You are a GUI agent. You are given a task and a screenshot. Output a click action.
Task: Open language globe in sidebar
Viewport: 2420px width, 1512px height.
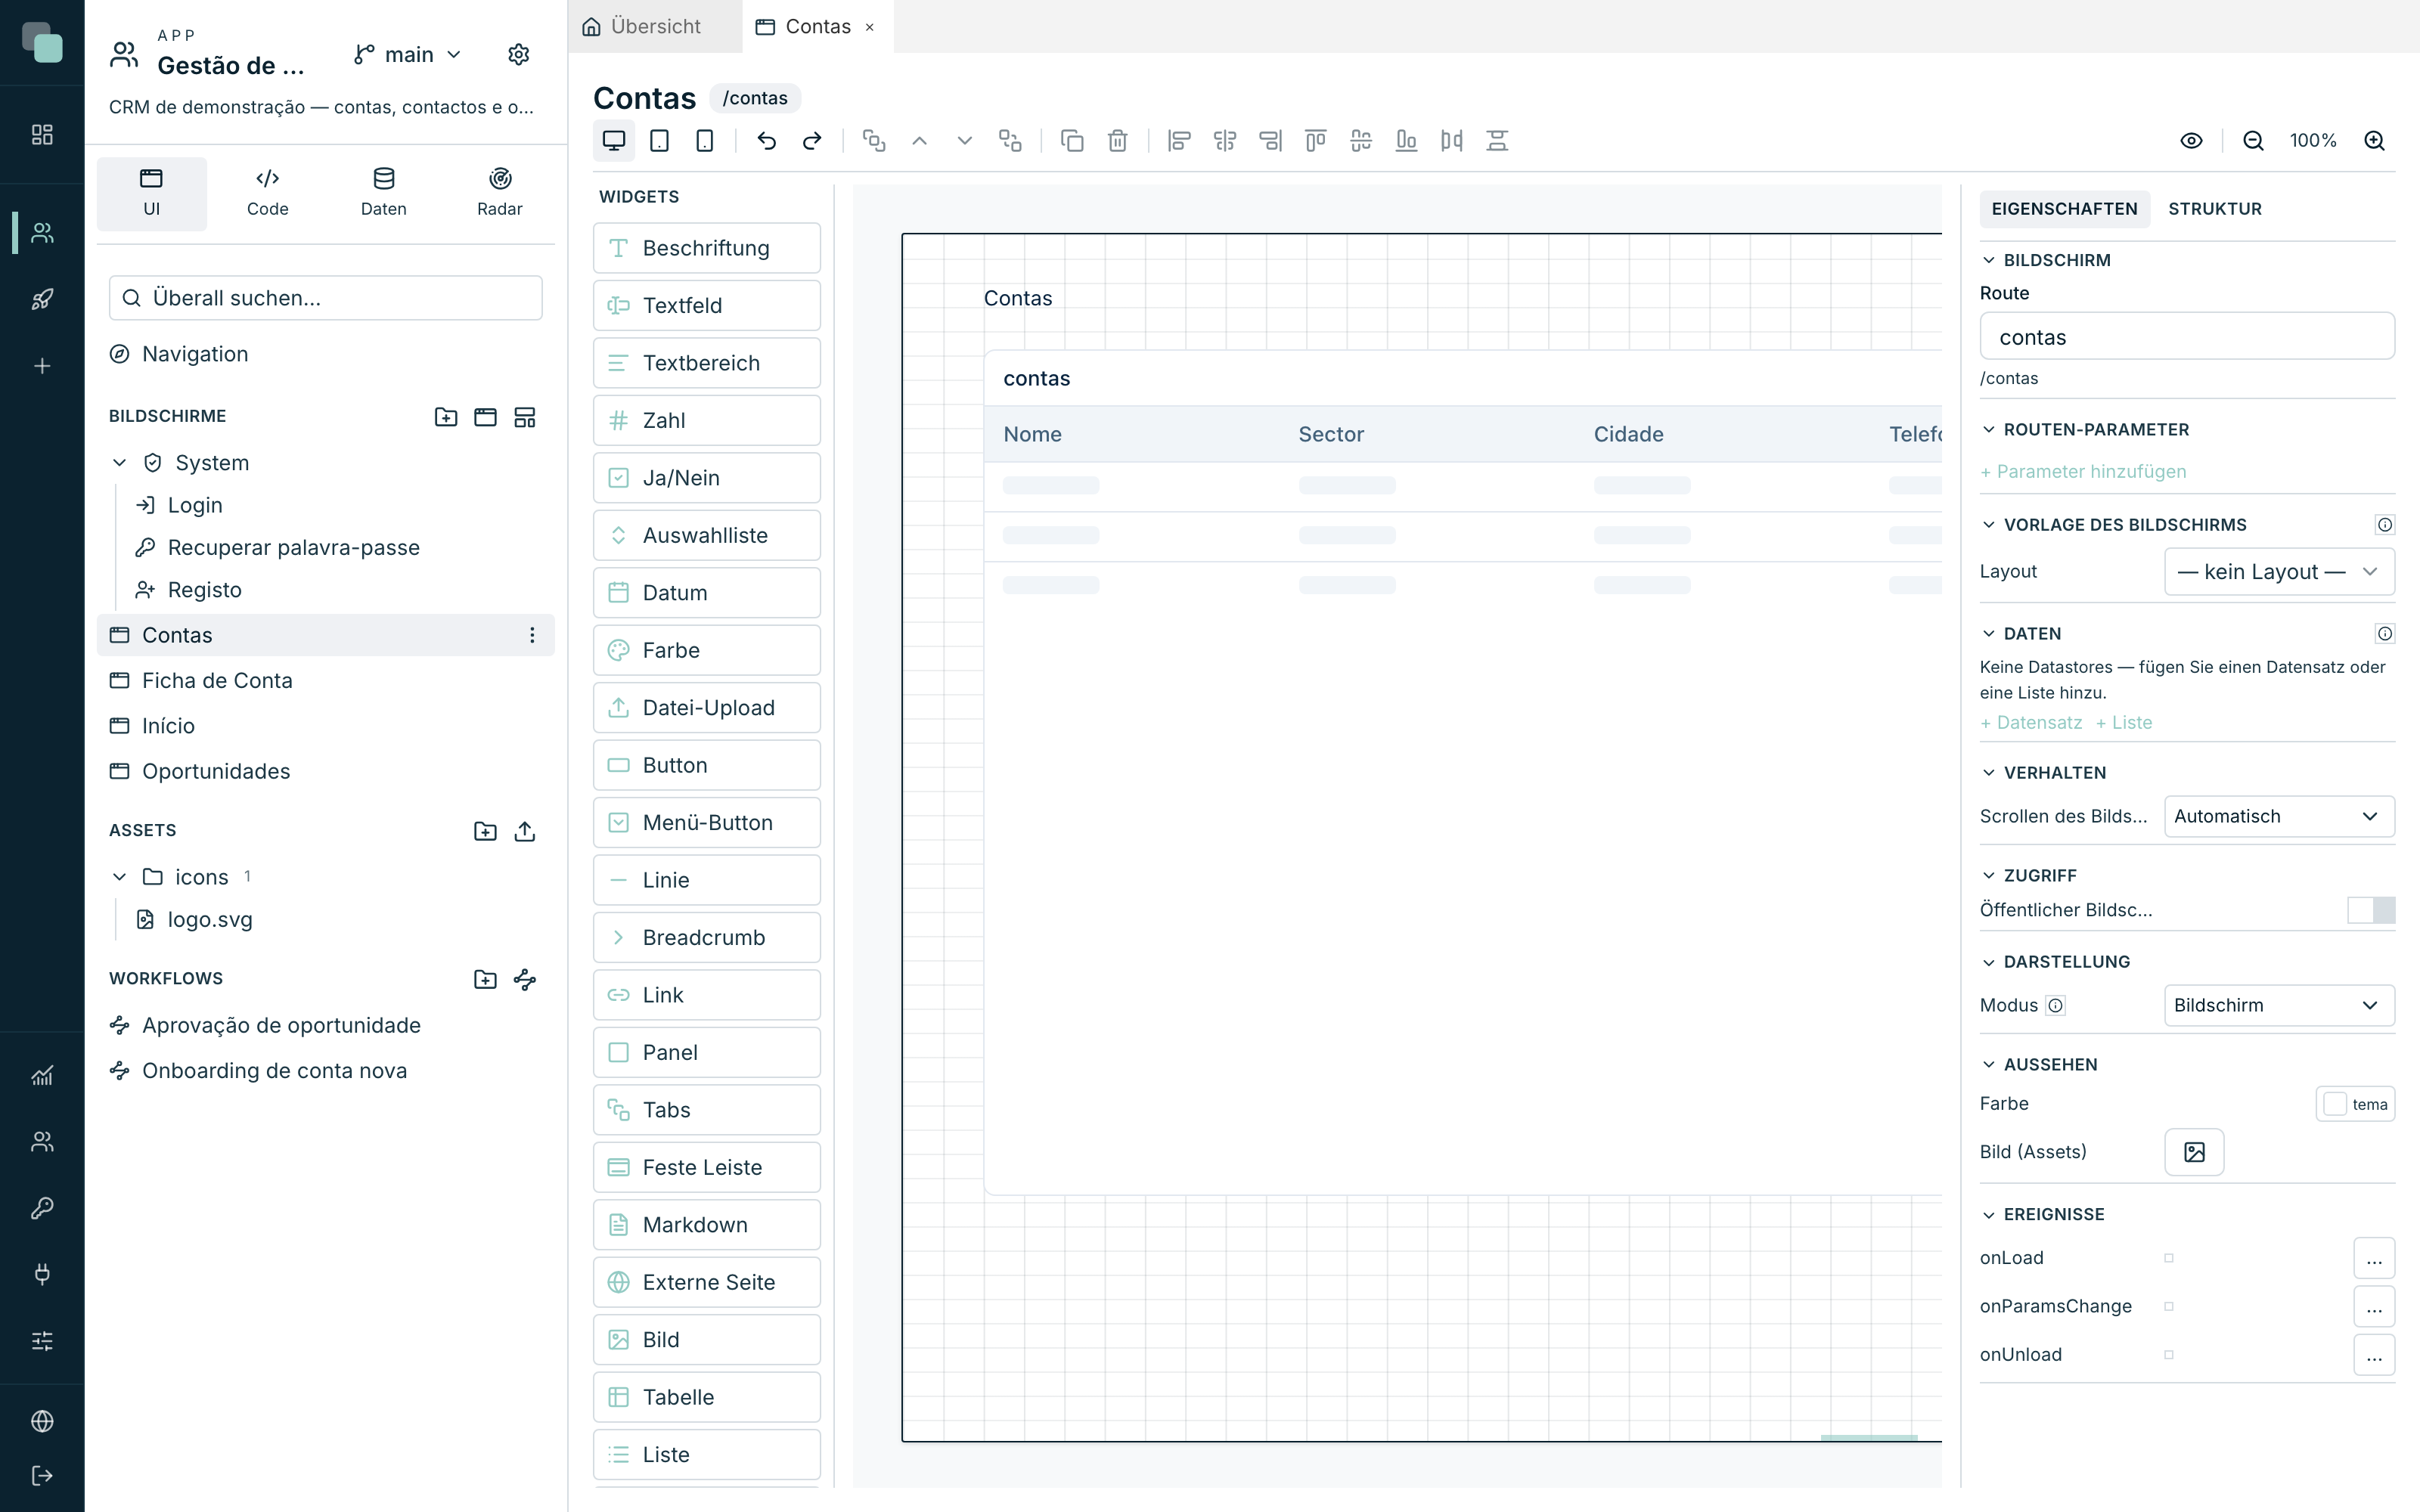(42, 1421)
